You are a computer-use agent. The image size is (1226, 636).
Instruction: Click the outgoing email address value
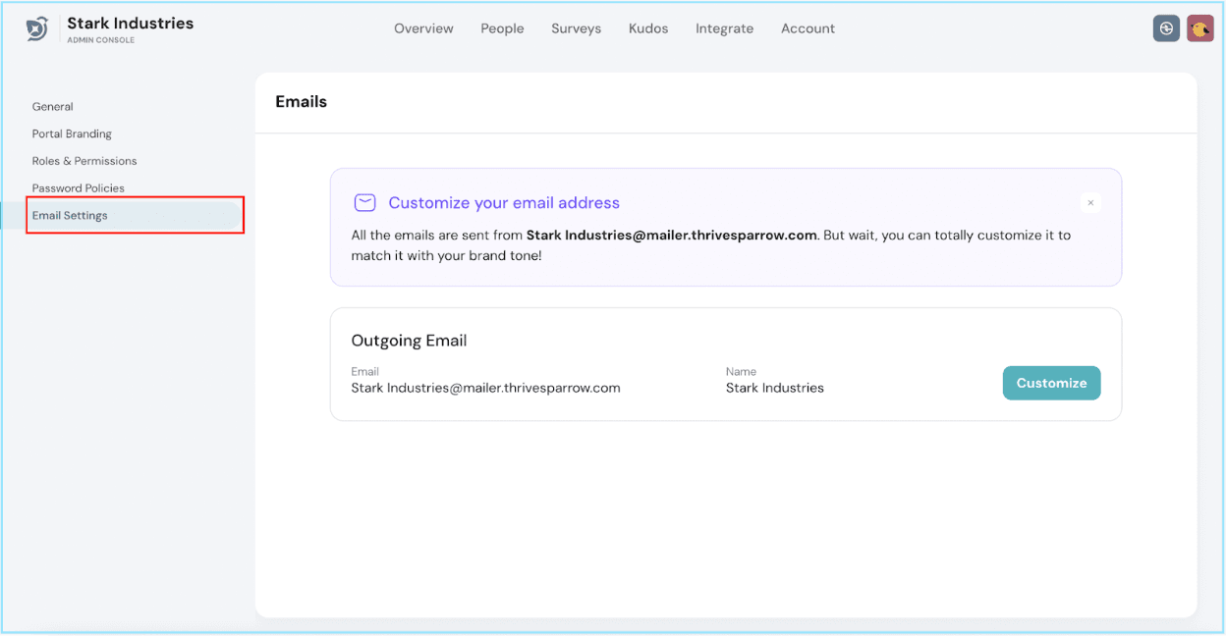point(485,388)
